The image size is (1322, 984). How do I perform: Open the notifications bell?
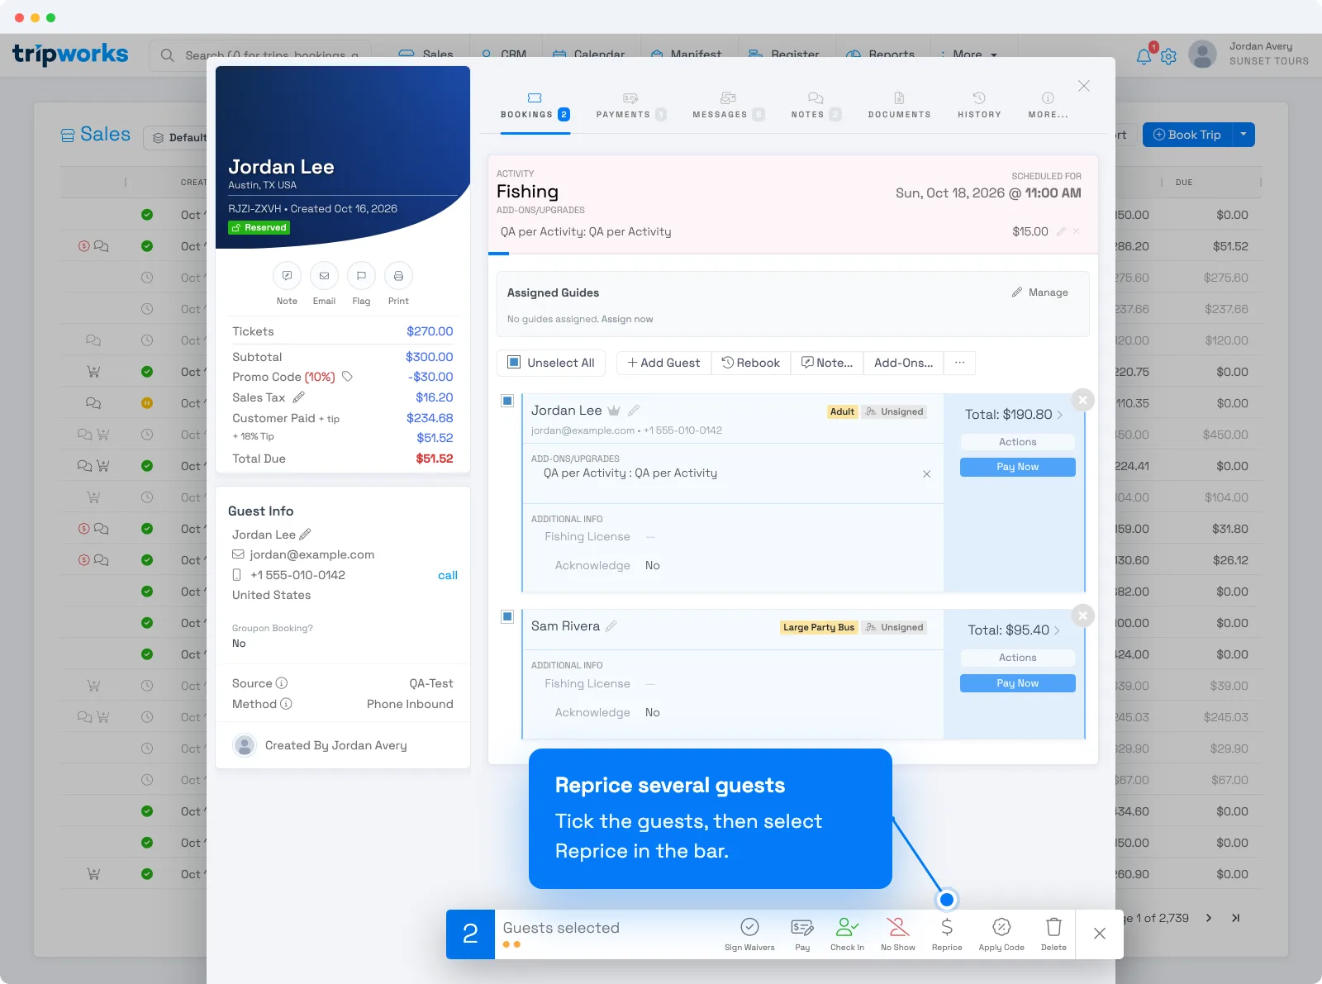click(x=1144, y=56)
